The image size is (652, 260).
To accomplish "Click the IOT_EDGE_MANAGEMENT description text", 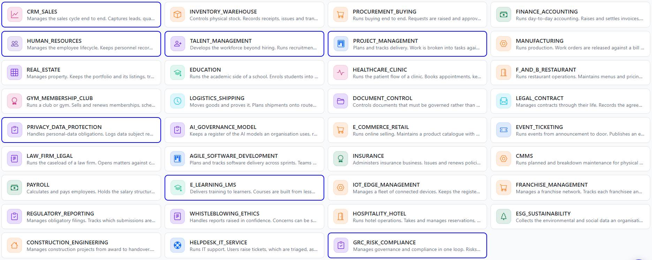I will [416, 192].
